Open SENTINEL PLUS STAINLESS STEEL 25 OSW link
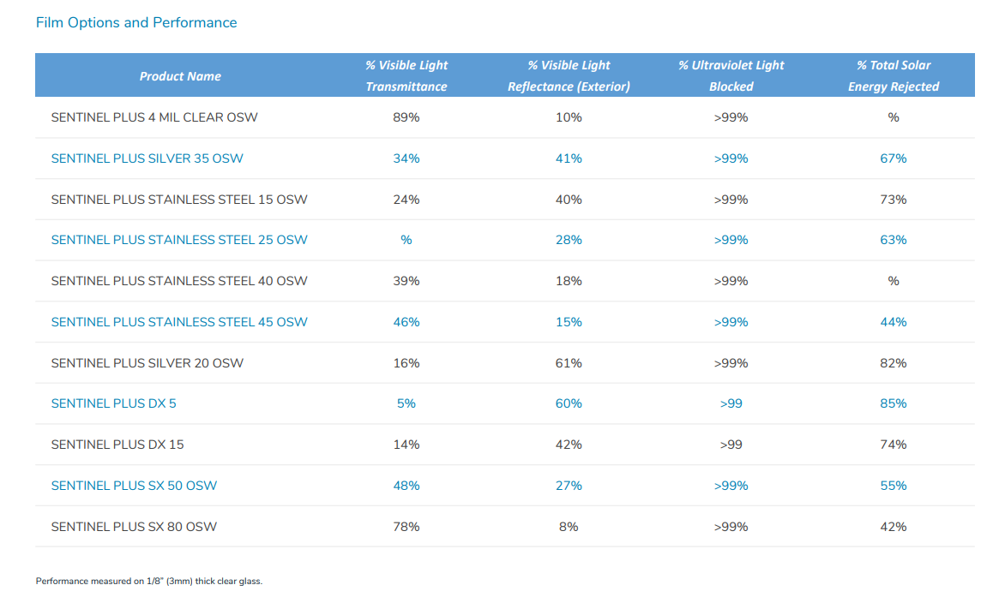 pos(179,240)
